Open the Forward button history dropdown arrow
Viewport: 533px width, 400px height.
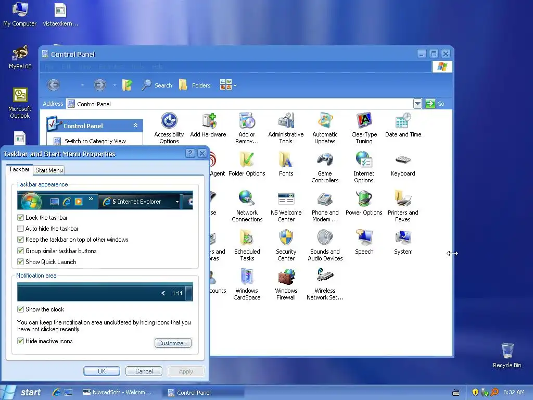point(115,85)
